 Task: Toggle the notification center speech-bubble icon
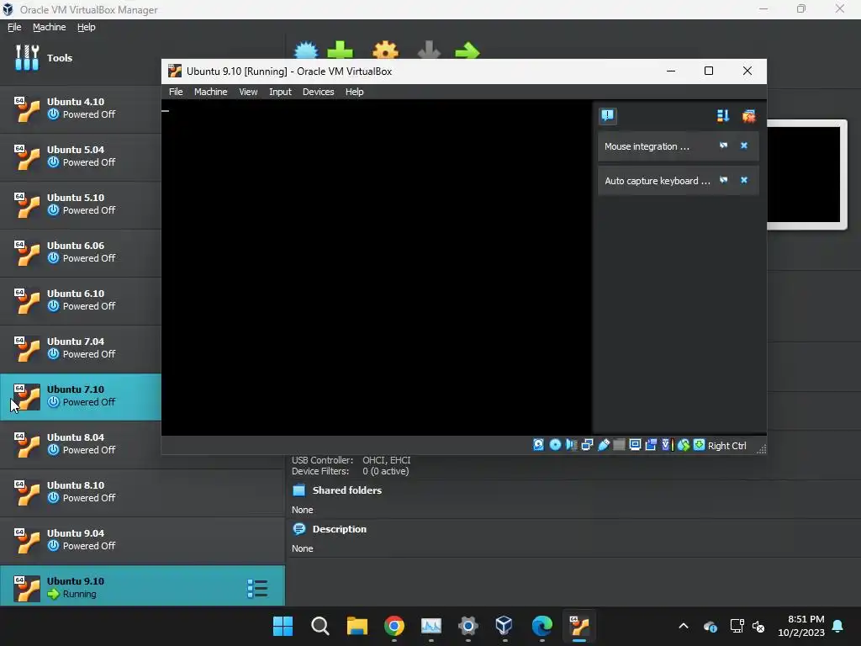point(607,115)
